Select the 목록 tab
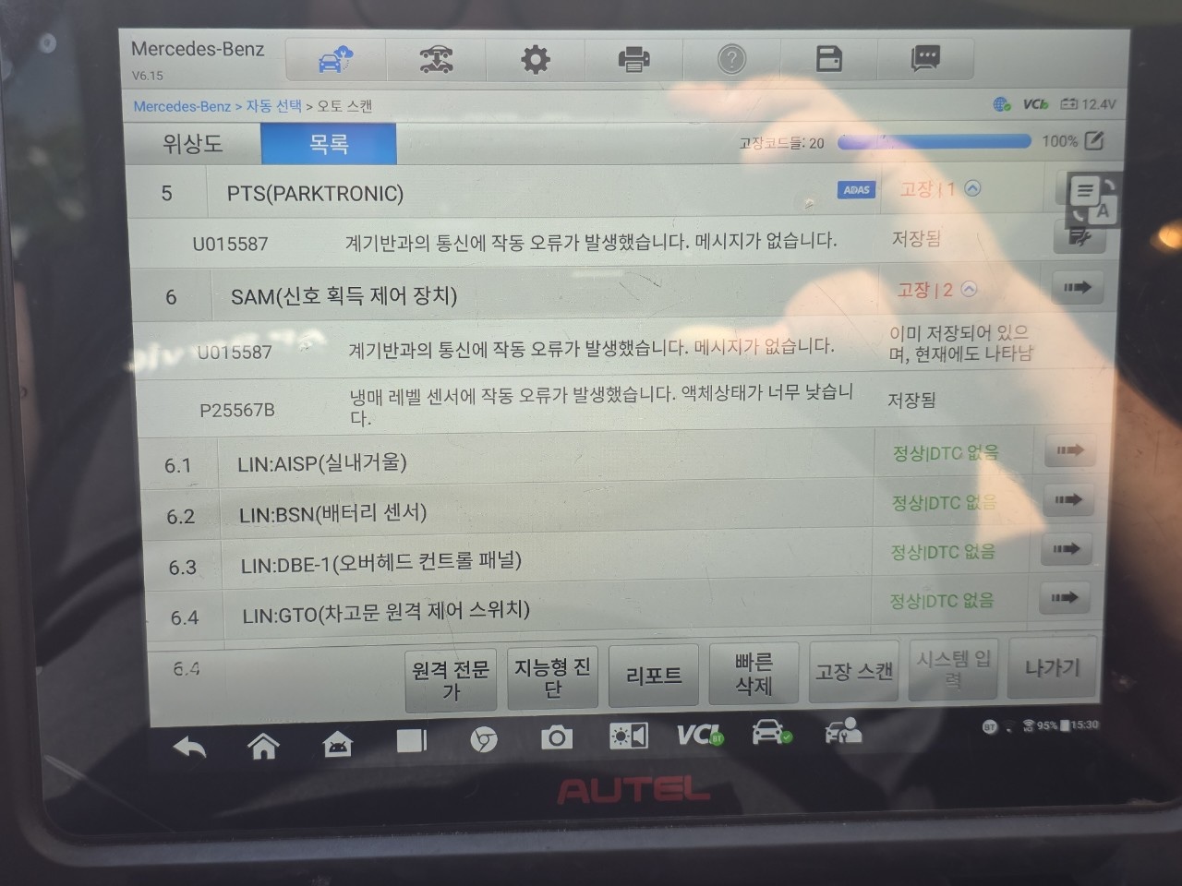This screenshot has width=1182, height=886. (x=329, y=144)
